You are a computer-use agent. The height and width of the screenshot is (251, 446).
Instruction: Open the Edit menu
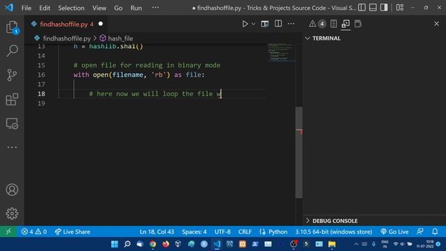pos(45,8)
